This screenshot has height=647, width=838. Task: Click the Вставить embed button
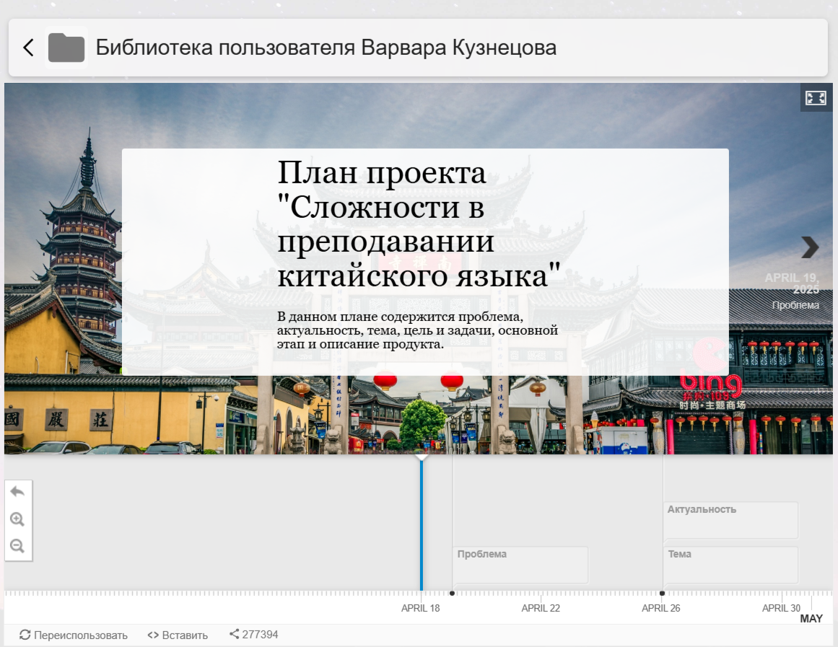[x=178, y=635]
